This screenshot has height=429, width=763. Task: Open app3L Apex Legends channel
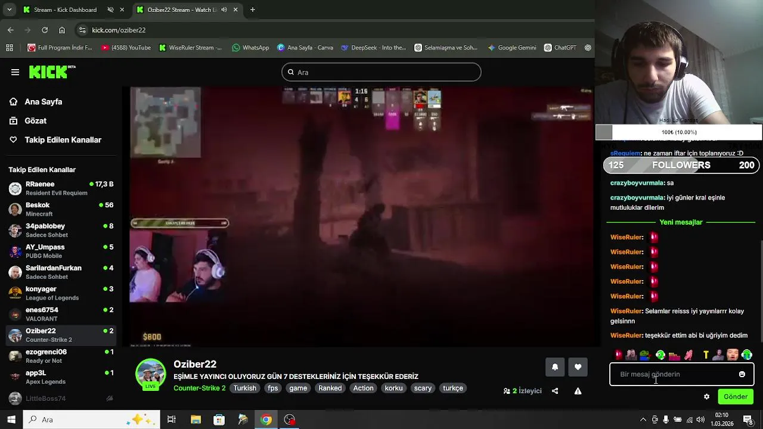click(x=61, y=377)
